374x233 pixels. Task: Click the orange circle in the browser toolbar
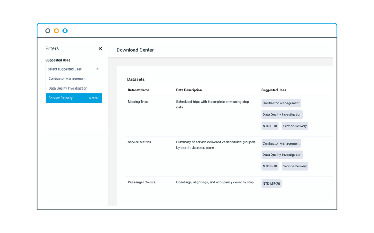click(56, 31)
